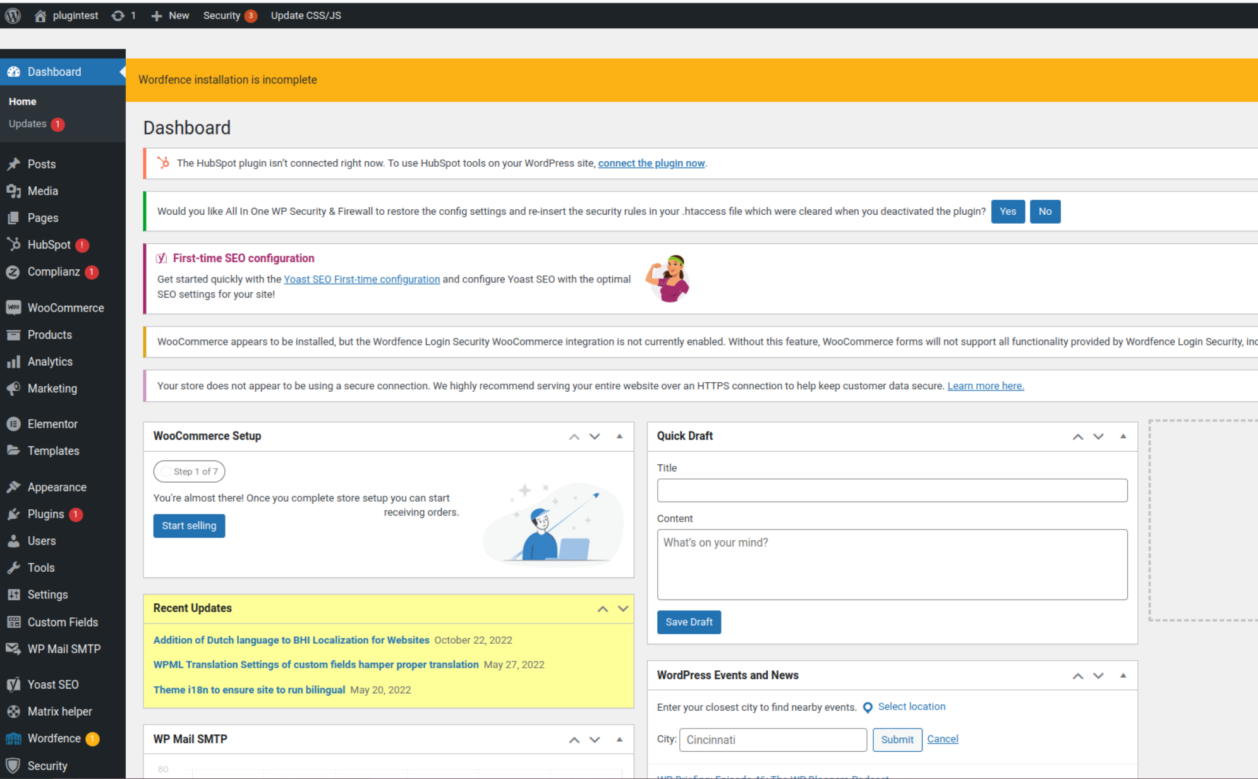The image size is (1258, 779).
Task: Click the Media icon in the sidebar
Action: pyautogui.click(x=14, y=191)
